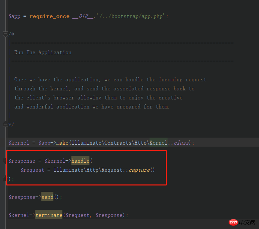Click the $request argument in terminate

(77, 215)
